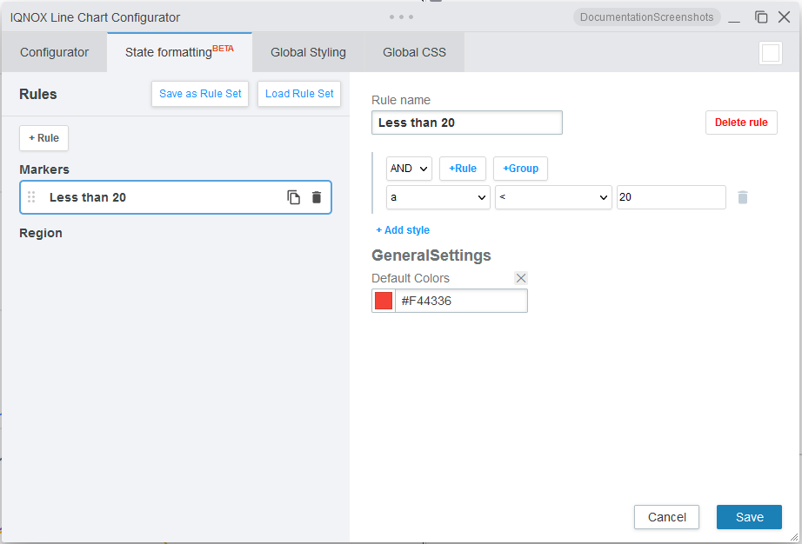Click the '+ Add style' link
The image size is (802, 544).
tap(403, 230)
